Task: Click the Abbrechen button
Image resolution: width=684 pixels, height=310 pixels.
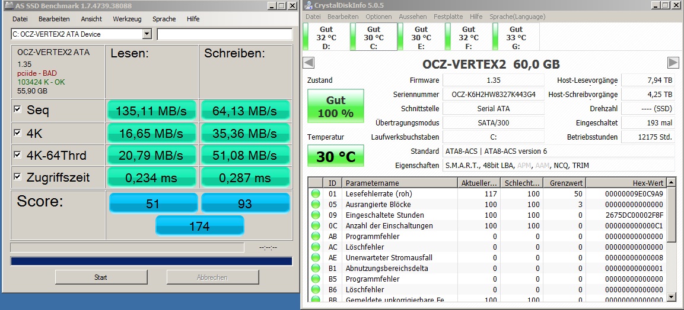Action: tap(212, 277)
